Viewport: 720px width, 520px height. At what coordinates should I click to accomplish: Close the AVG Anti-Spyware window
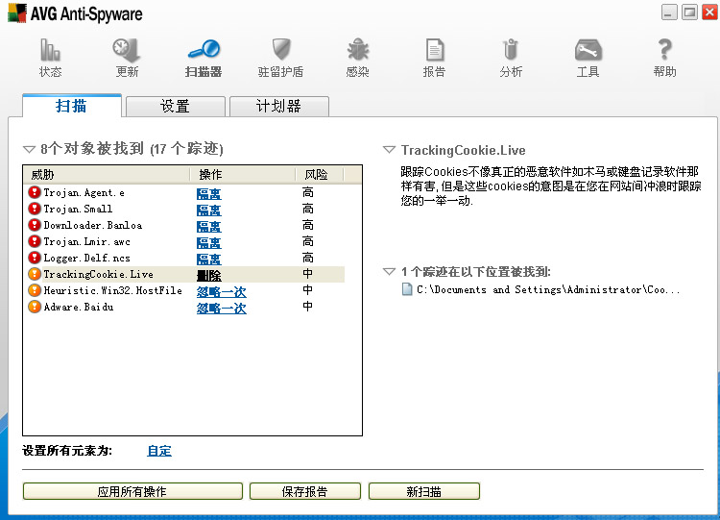tap(709, 12)
